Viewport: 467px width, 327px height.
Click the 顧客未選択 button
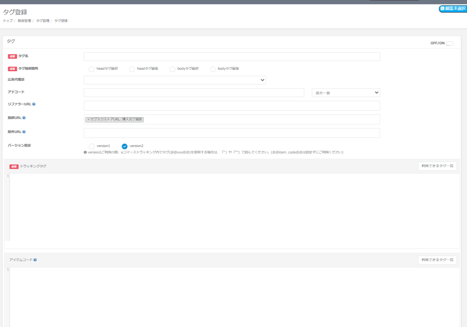453,9
